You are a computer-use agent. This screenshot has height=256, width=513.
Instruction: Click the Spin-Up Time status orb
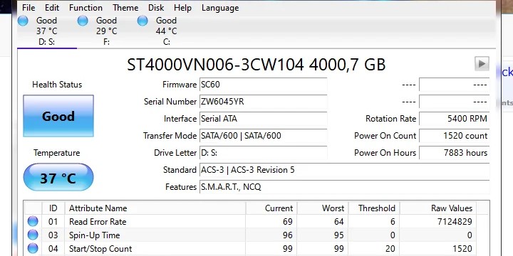(33, 235)
